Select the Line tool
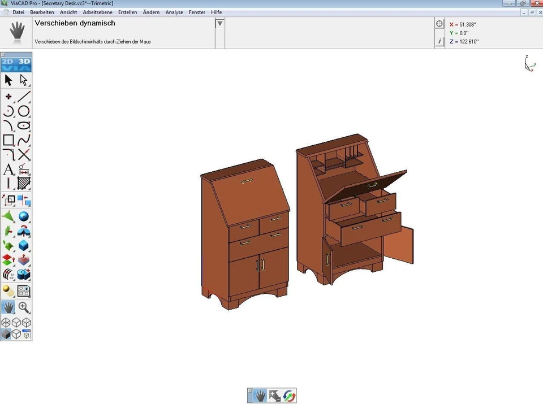Viewport: 543px width, 404px height. click(x=24, y=96)
